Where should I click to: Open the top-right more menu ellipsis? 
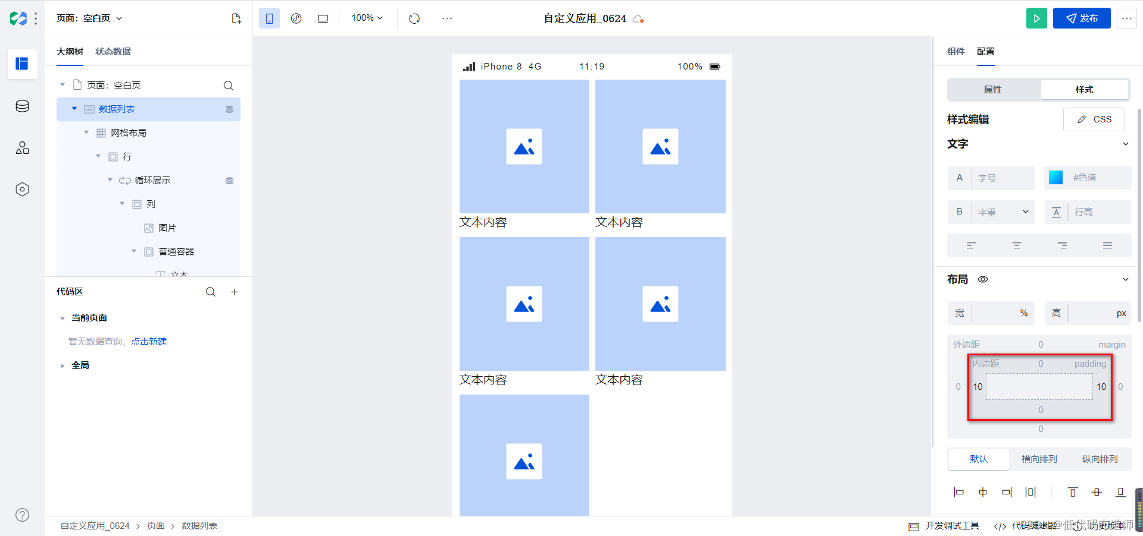[x=1127, y=18]
